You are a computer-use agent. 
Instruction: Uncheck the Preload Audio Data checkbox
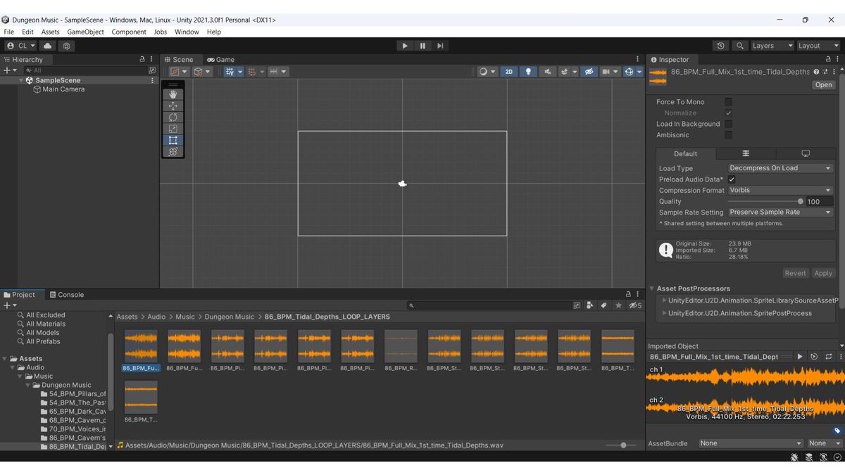(732, 179)
